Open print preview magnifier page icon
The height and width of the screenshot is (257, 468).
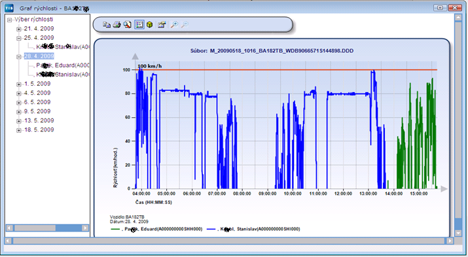(x=128, y=25)
